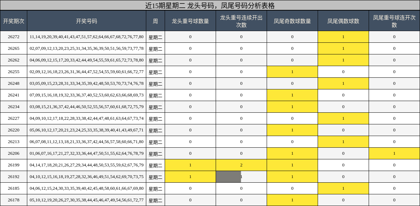The image size is (420, 206).
Task: Click the 凤尾重号球连开次数 column header
Action: click(x=394, y=21)
